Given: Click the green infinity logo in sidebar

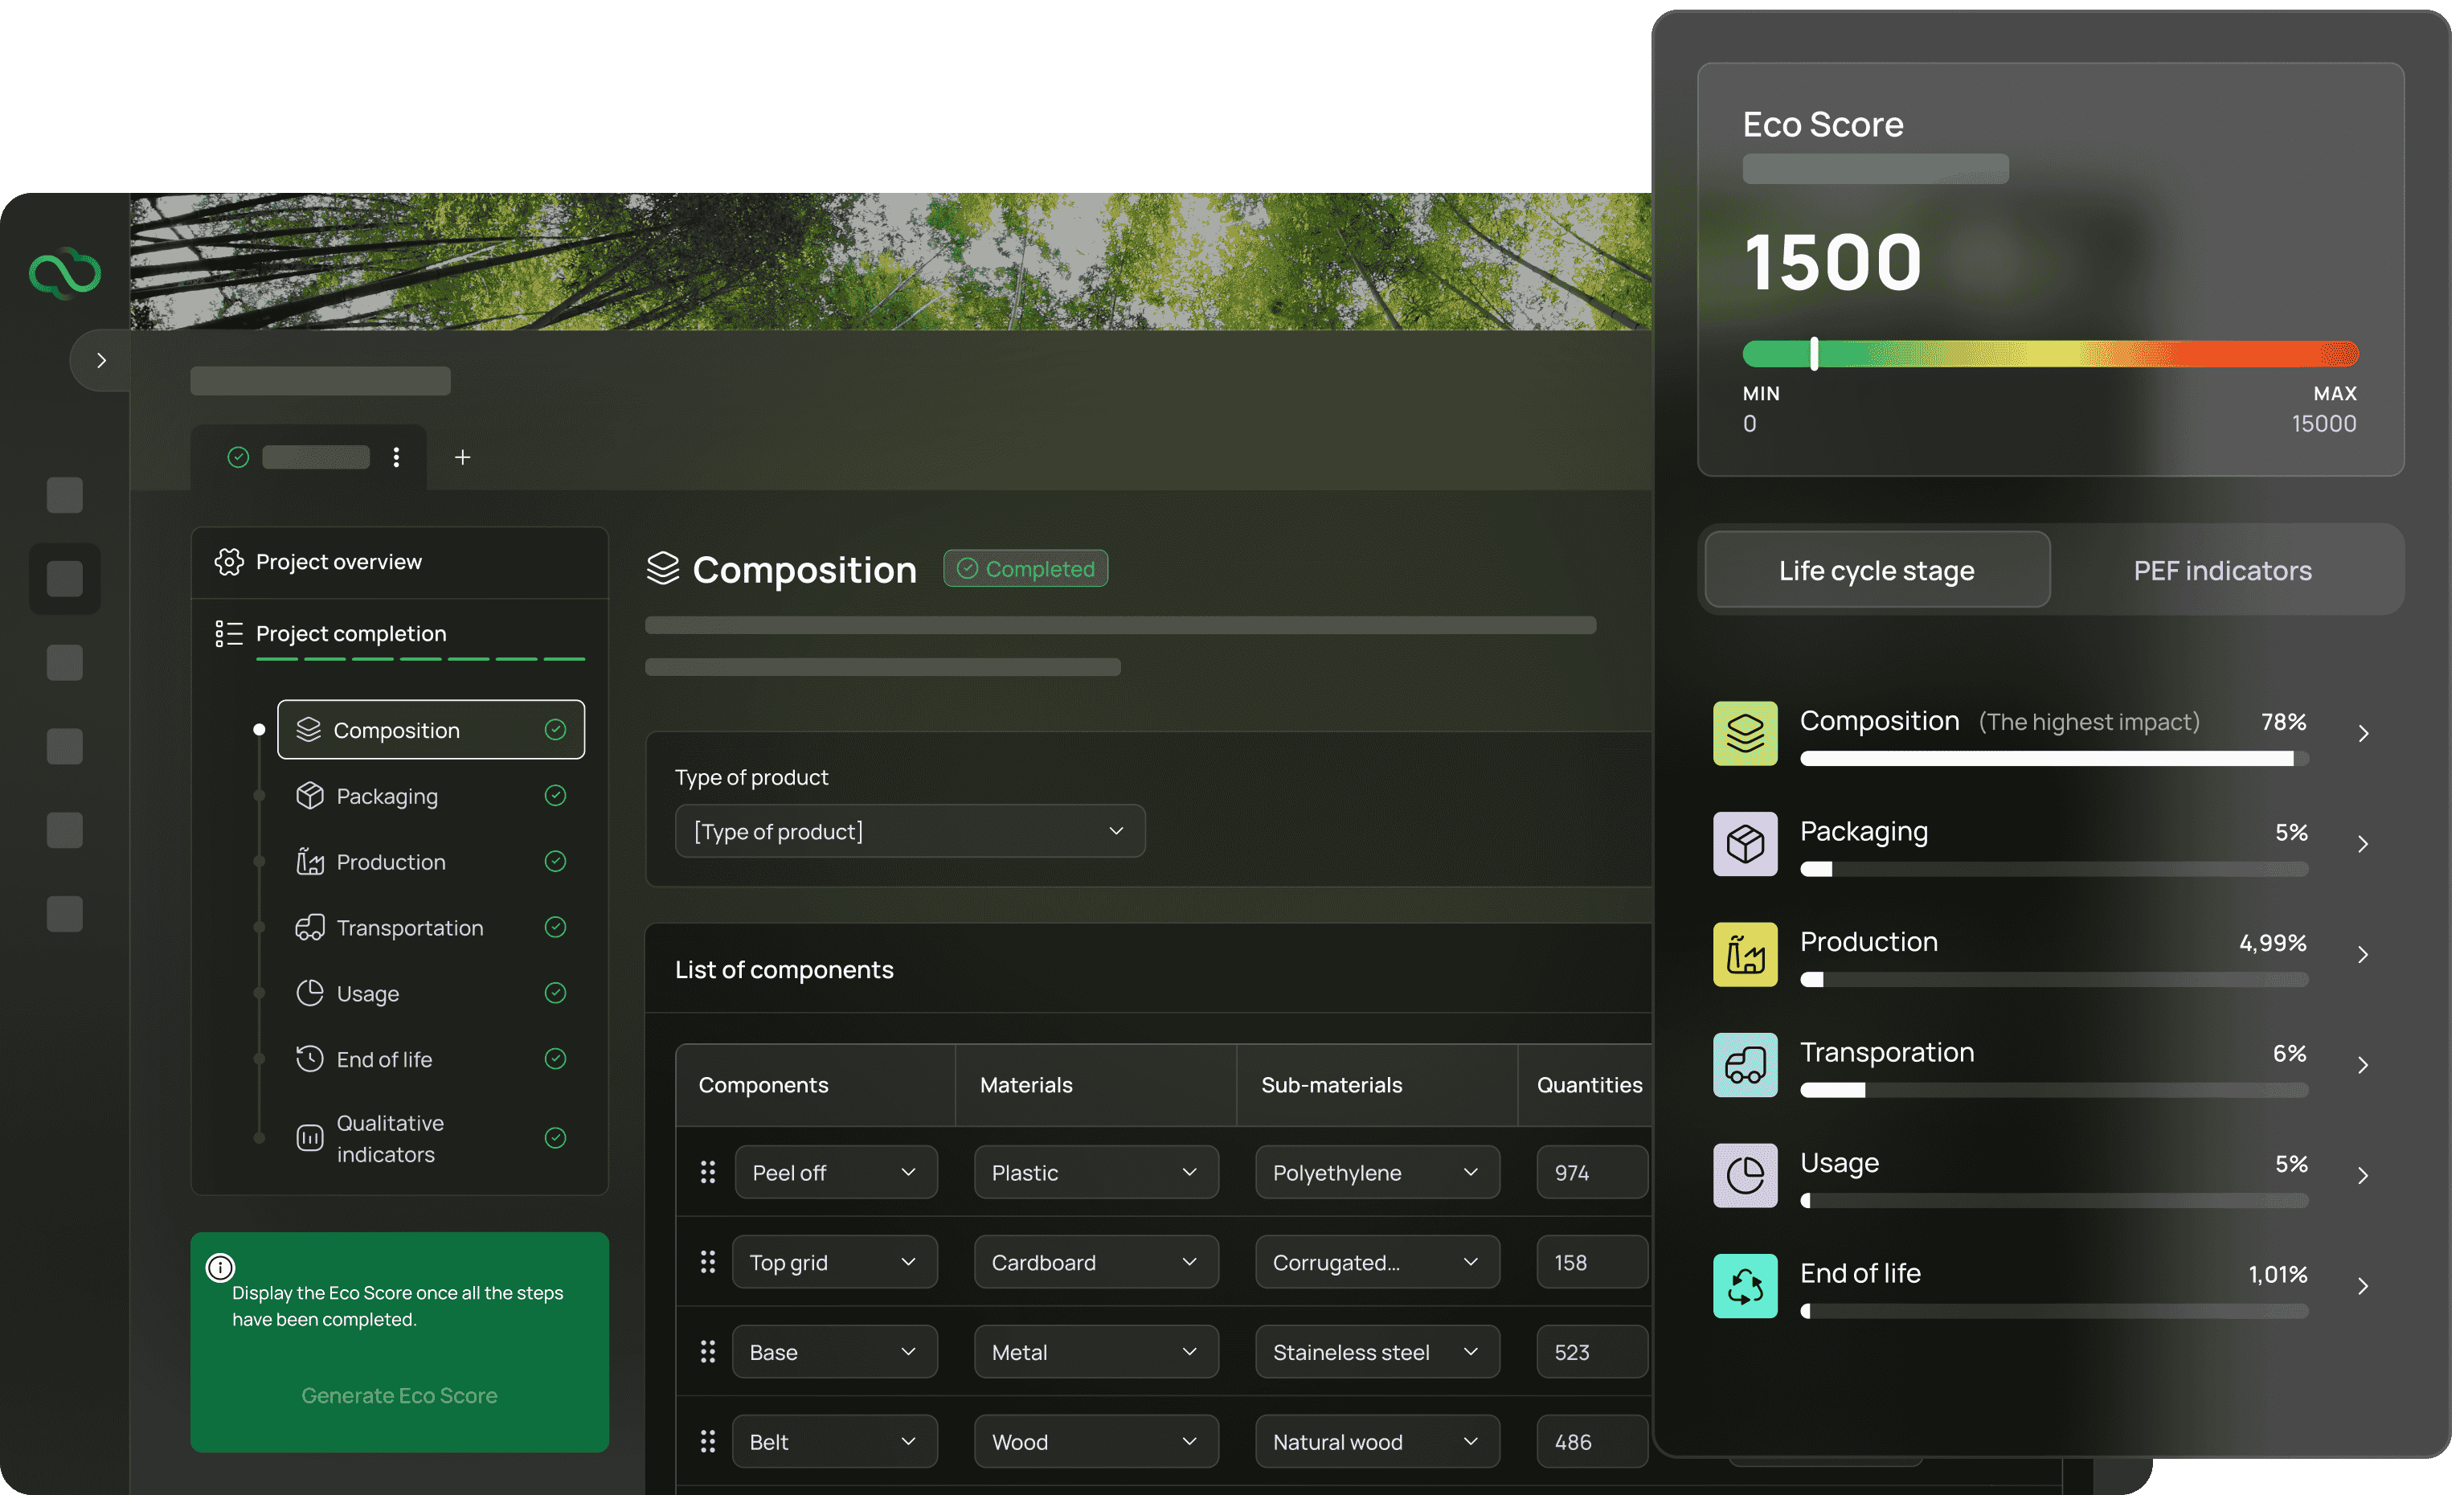Looking at the screenshot, I should [65, 272].
